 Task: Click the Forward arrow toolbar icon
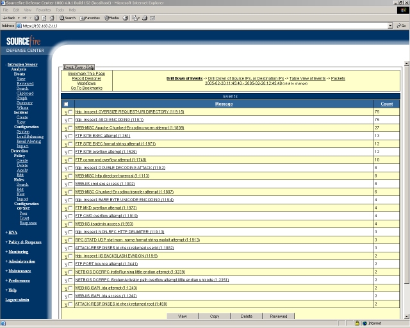24,18
